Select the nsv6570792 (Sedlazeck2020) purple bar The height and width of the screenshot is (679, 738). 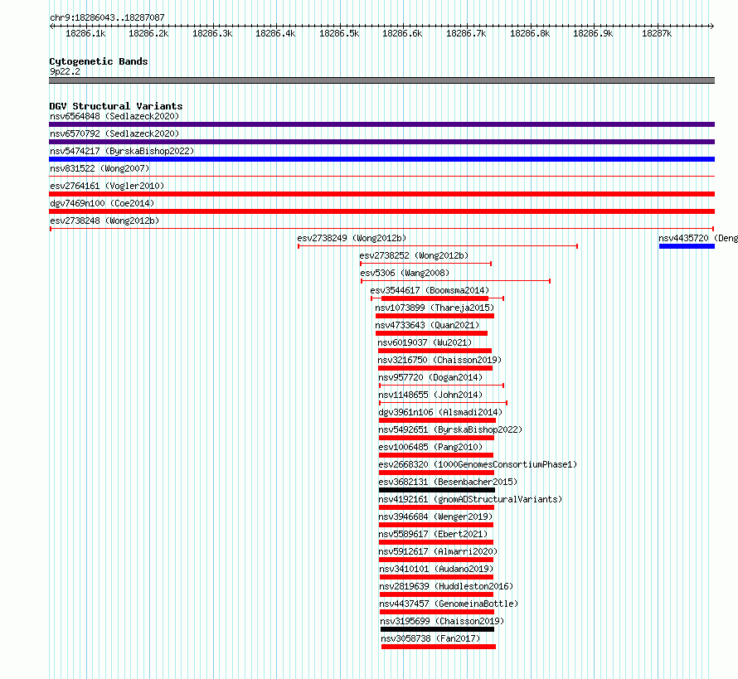tap(381, 142)
